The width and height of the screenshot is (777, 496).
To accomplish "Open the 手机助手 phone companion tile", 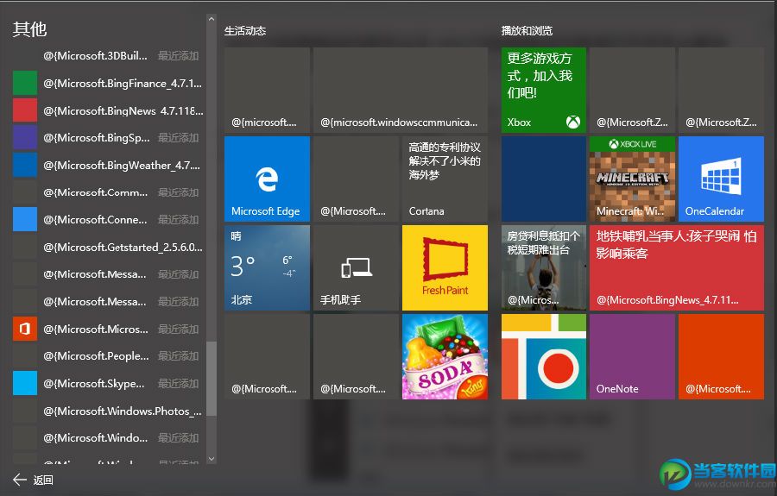I will click(357, 267).
